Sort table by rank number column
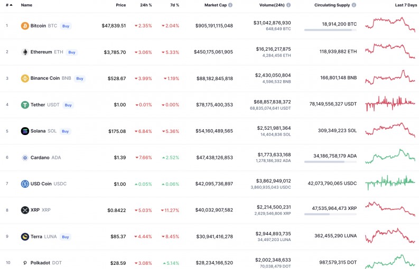The width and height of the screenshot is (419, 269). point(9,5)
